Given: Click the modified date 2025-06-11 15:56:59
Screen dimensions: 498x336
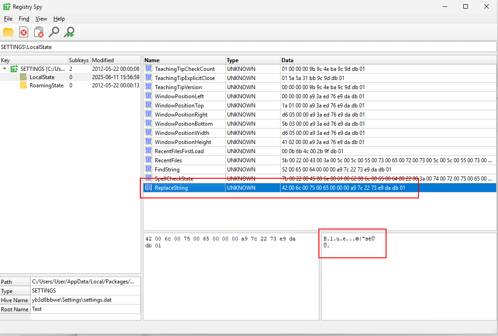Looking at the screenshot, I should 116,77.
